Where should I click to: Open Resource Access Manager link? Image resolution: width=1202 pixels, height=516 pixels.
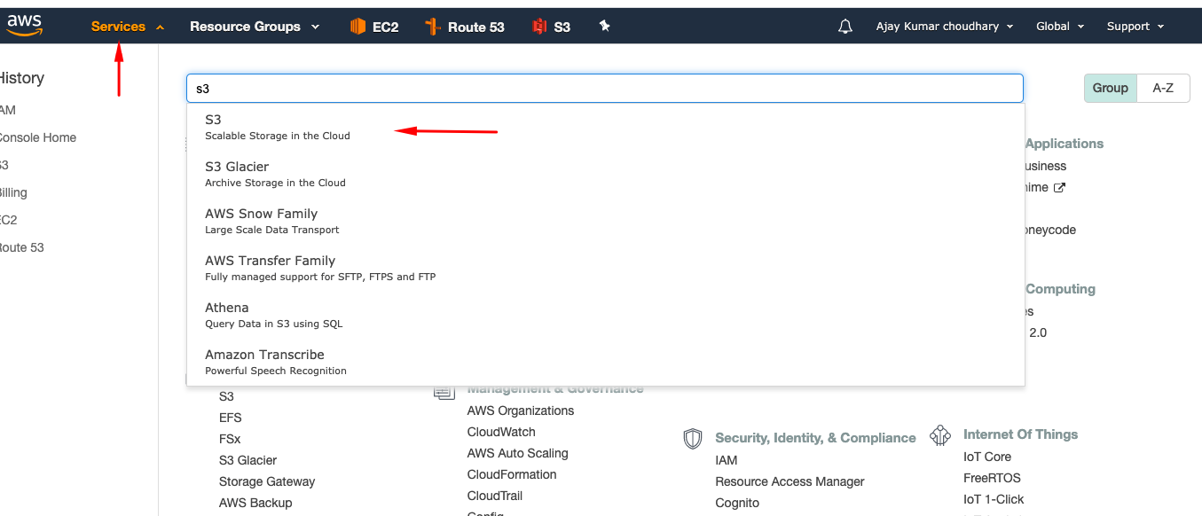click(x=790, y=481)
